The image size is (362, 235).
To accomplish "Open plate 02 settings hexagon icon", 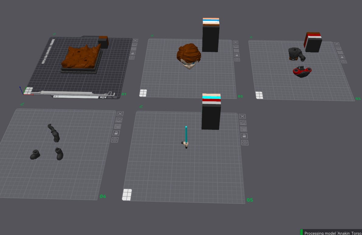I will click(x=237, y=60).
